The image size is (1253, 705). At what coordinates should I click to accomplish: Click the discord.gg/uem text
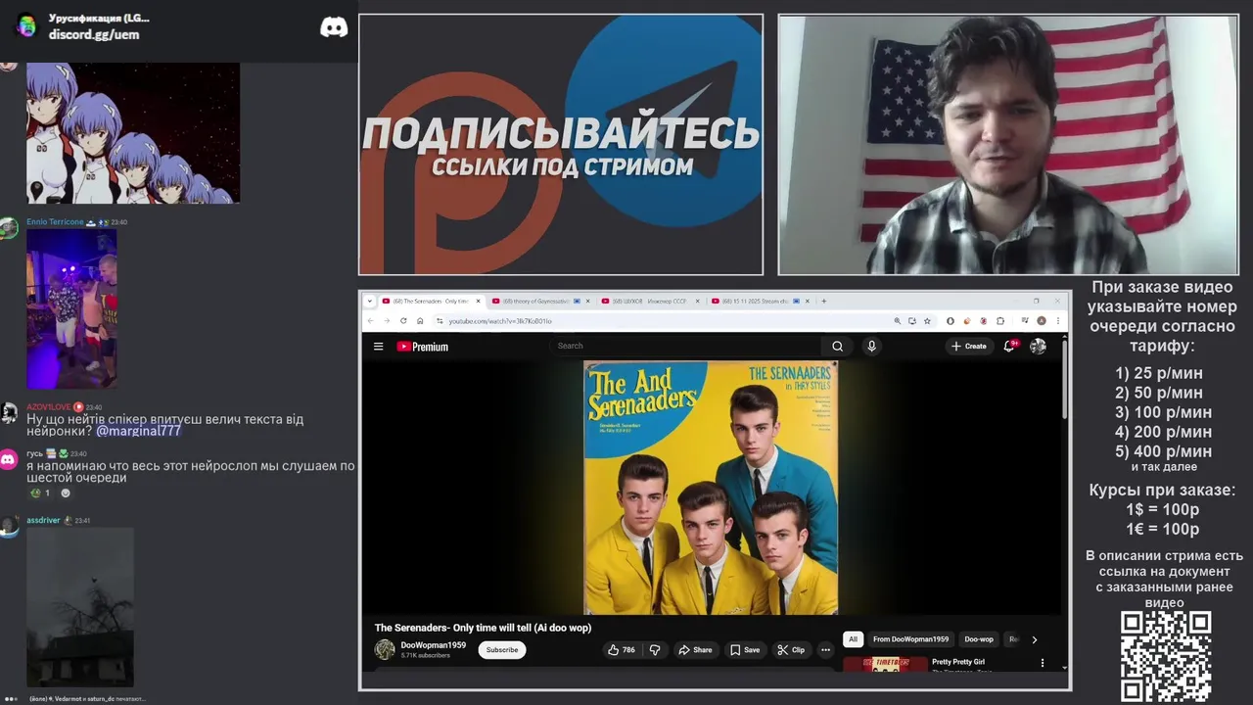[94, 34]
